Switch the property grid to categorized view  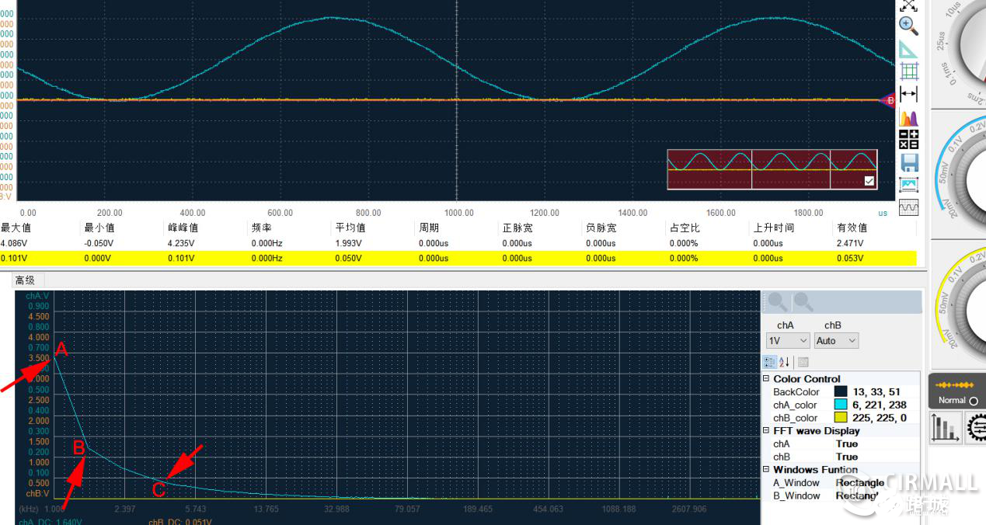770,362
